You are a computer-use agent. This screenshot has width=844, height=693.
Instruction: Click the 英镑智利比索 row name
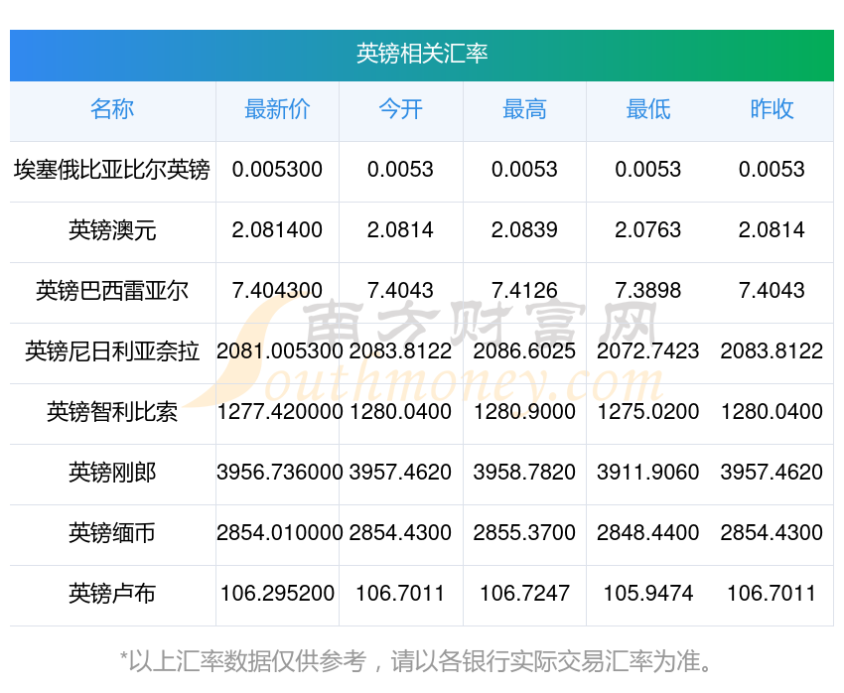(x=112, y=412)
